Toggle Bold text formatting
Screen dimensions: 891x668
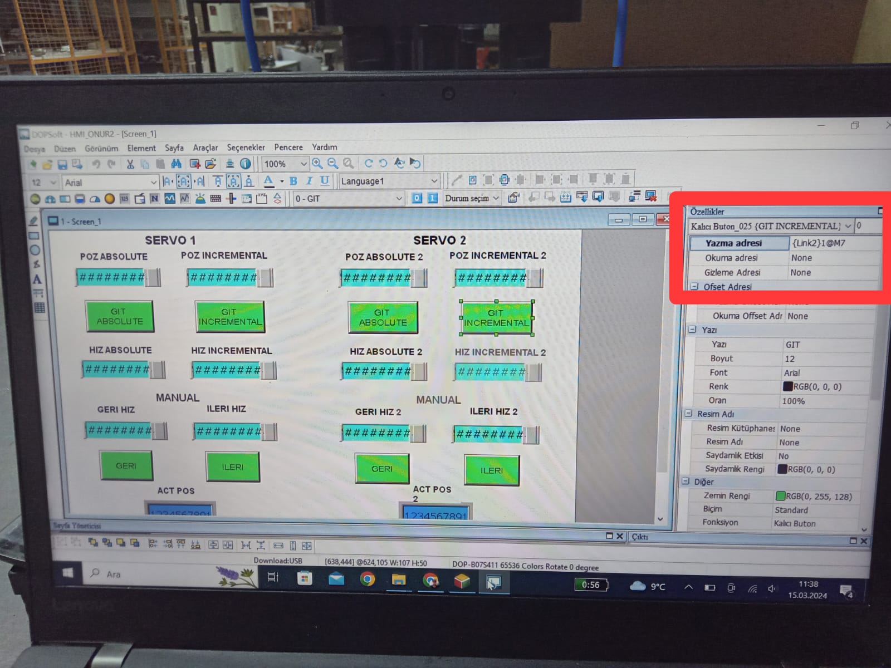(x=293, y=181)
